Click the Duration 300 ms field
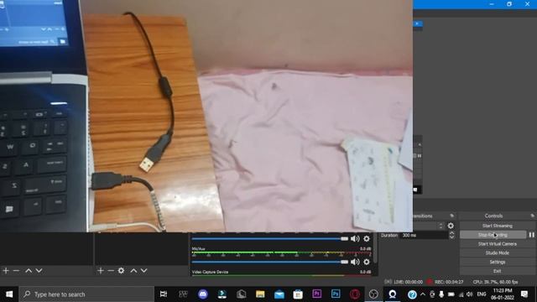This screenshot has height=302, width=537. pyautogui.click(x=424, y=235)
